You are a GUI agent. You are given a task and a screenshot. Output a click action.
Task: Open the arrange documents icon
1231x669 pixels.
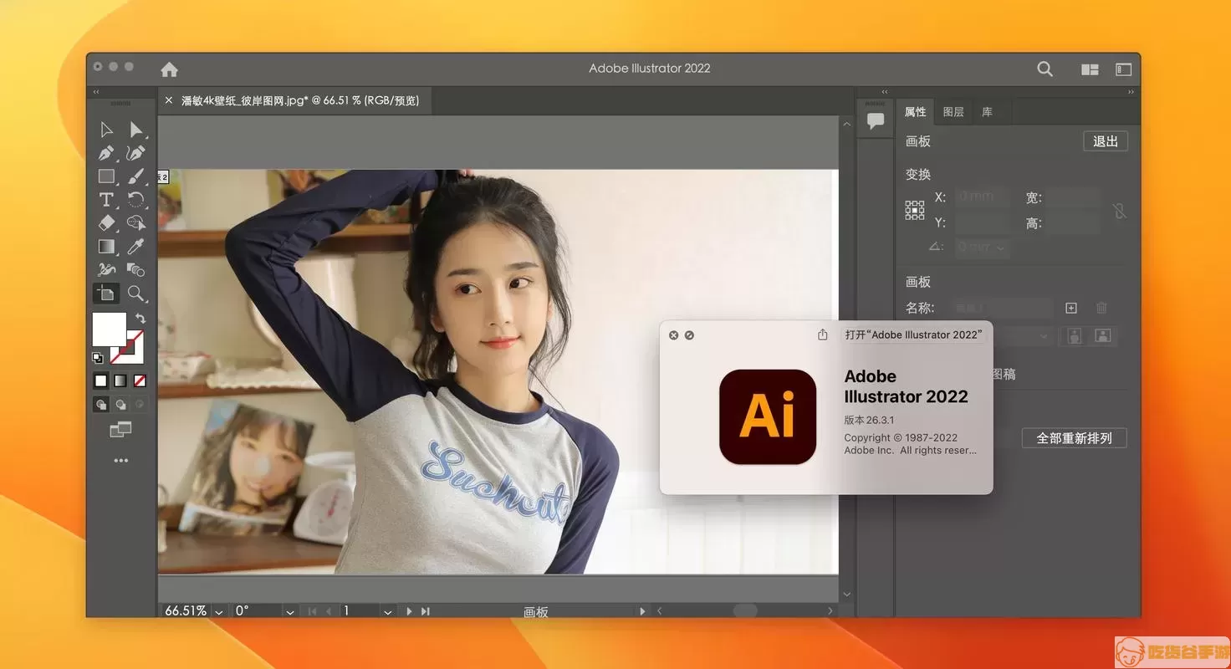pyautogui.click(x=1090, y=70)
